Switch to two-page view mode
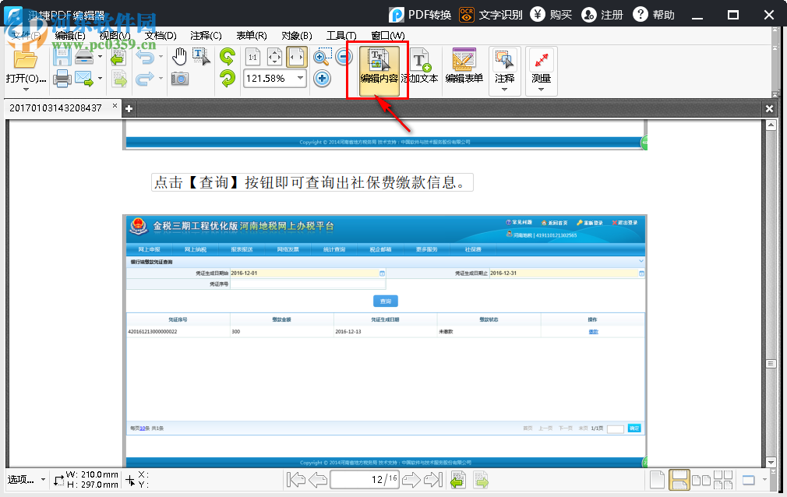 pyautogui.click(x=700, y=479)
